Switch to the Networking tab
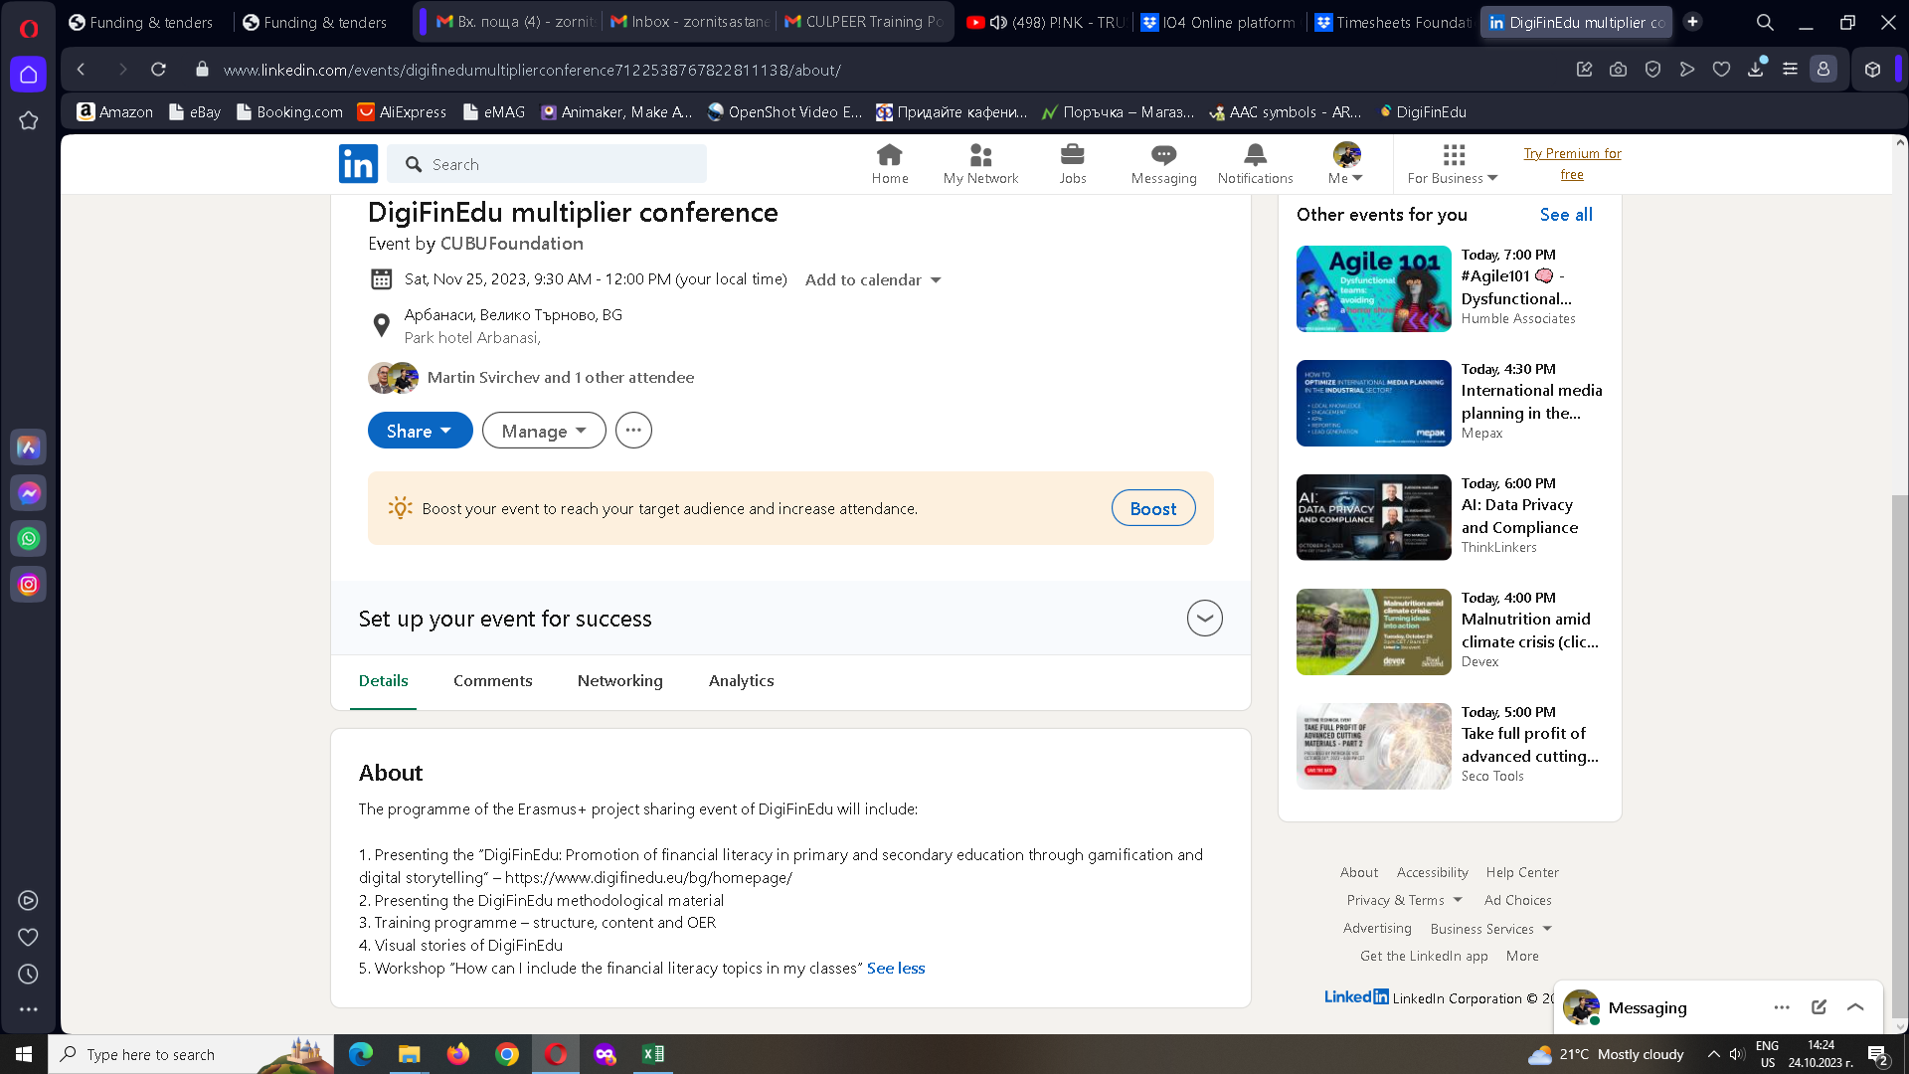1909x1074 pixels. (620, 681)
